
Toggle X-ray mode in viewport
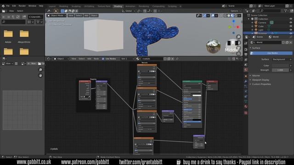pos(221,16)
